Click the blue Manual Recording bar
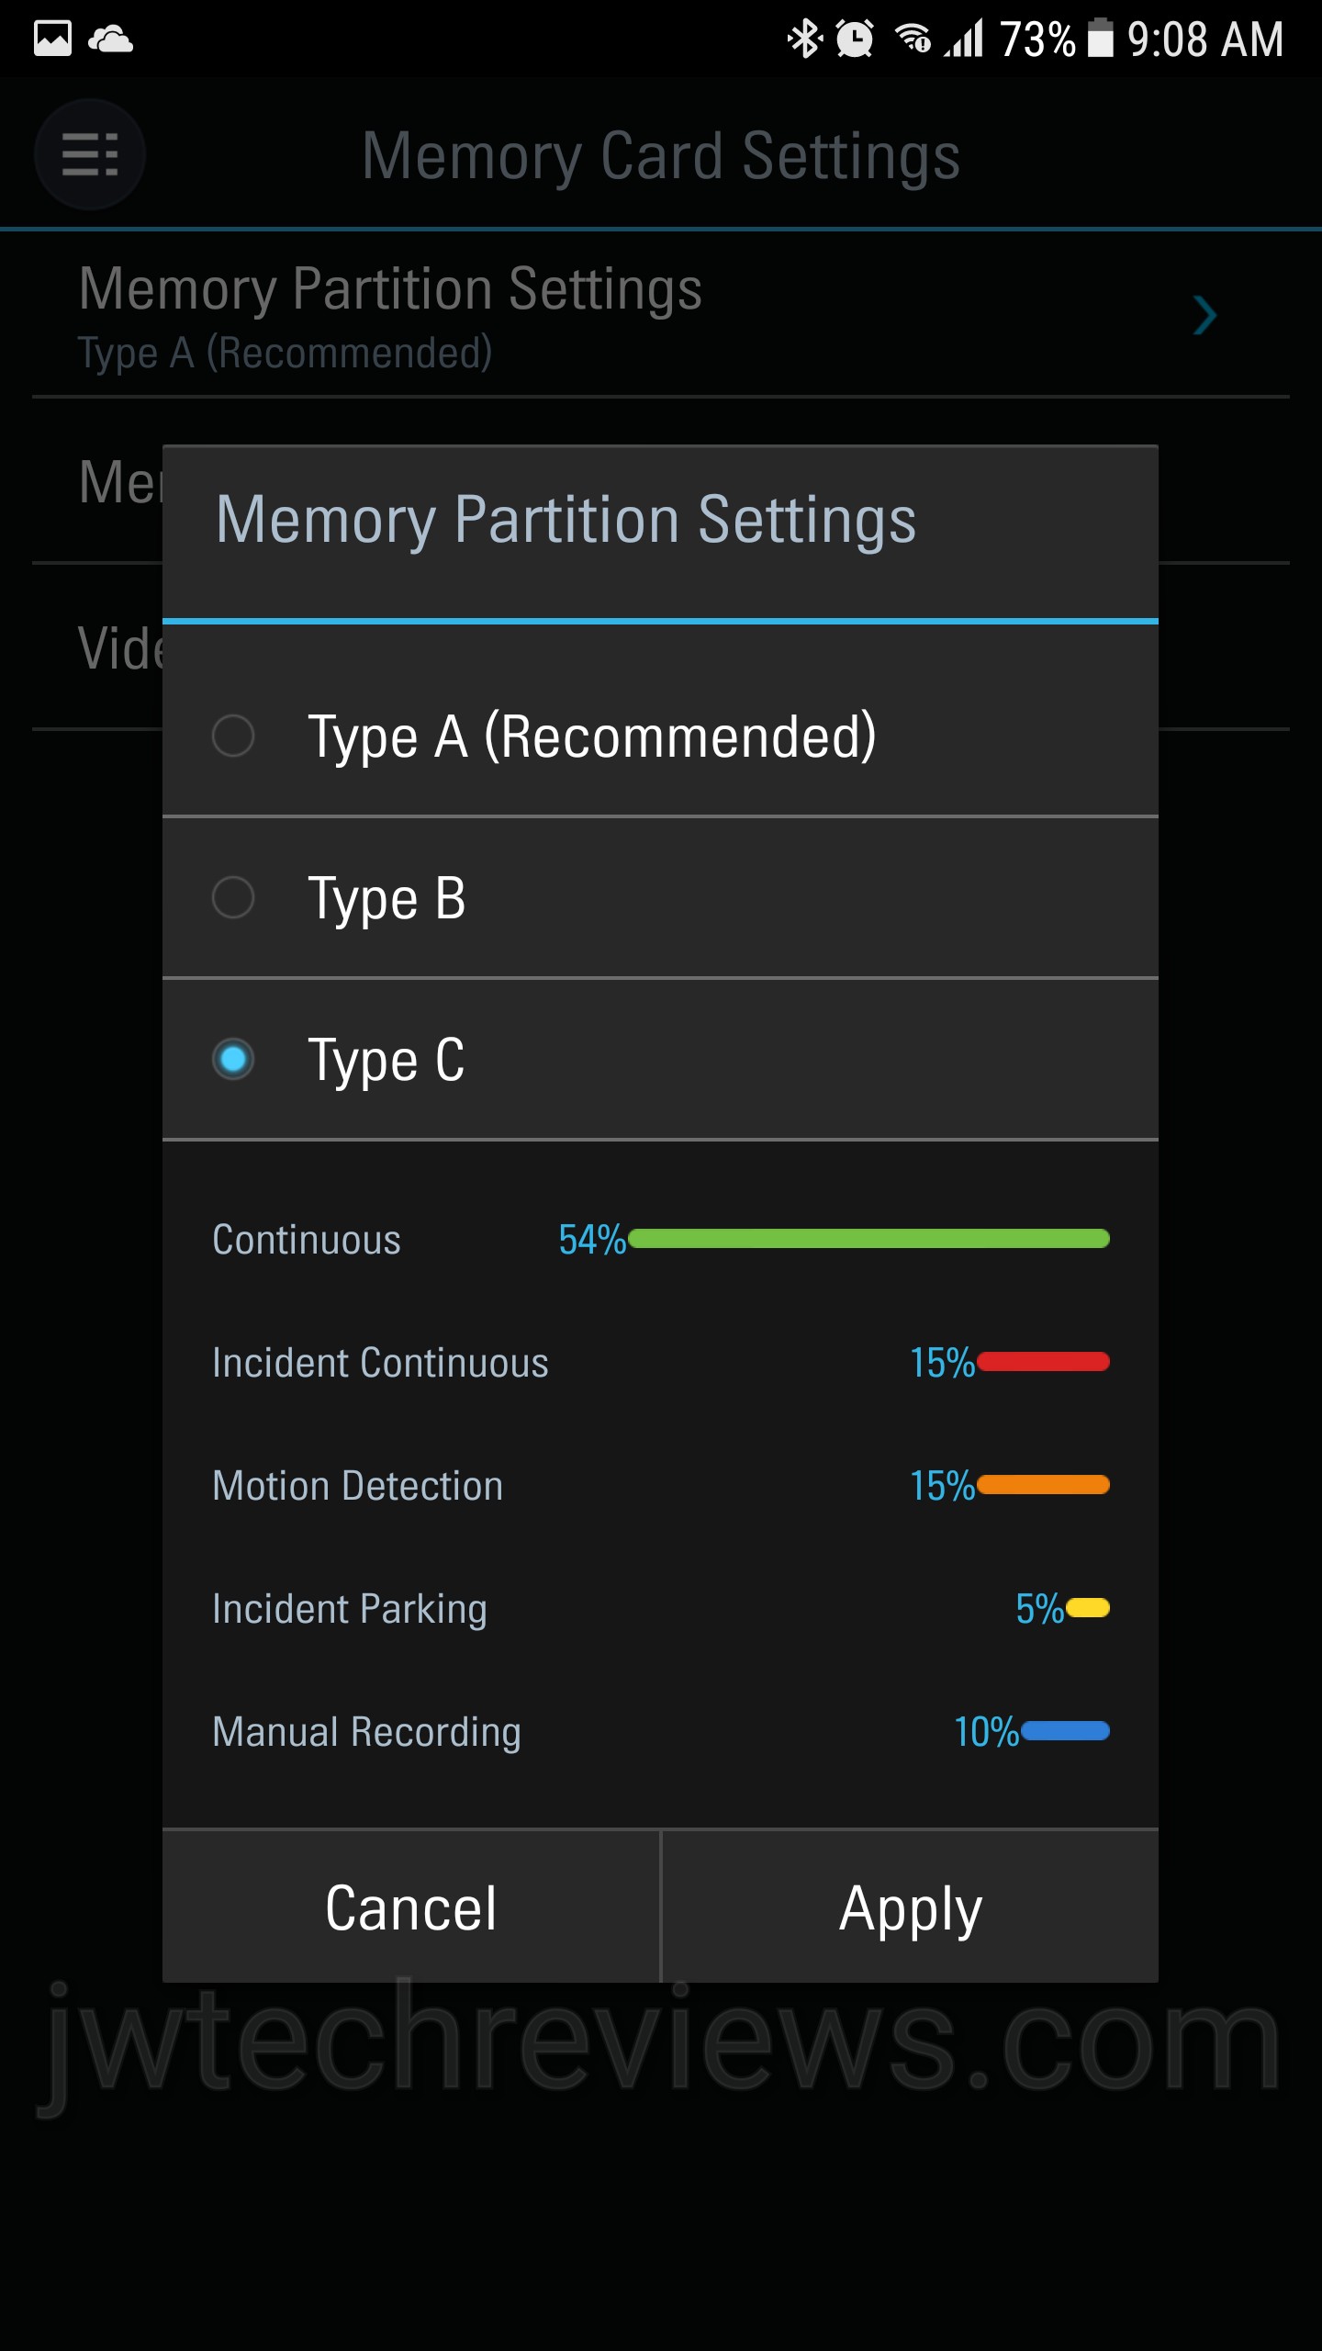This screenshot has height=2351, width=1322. [1066, 1731]
